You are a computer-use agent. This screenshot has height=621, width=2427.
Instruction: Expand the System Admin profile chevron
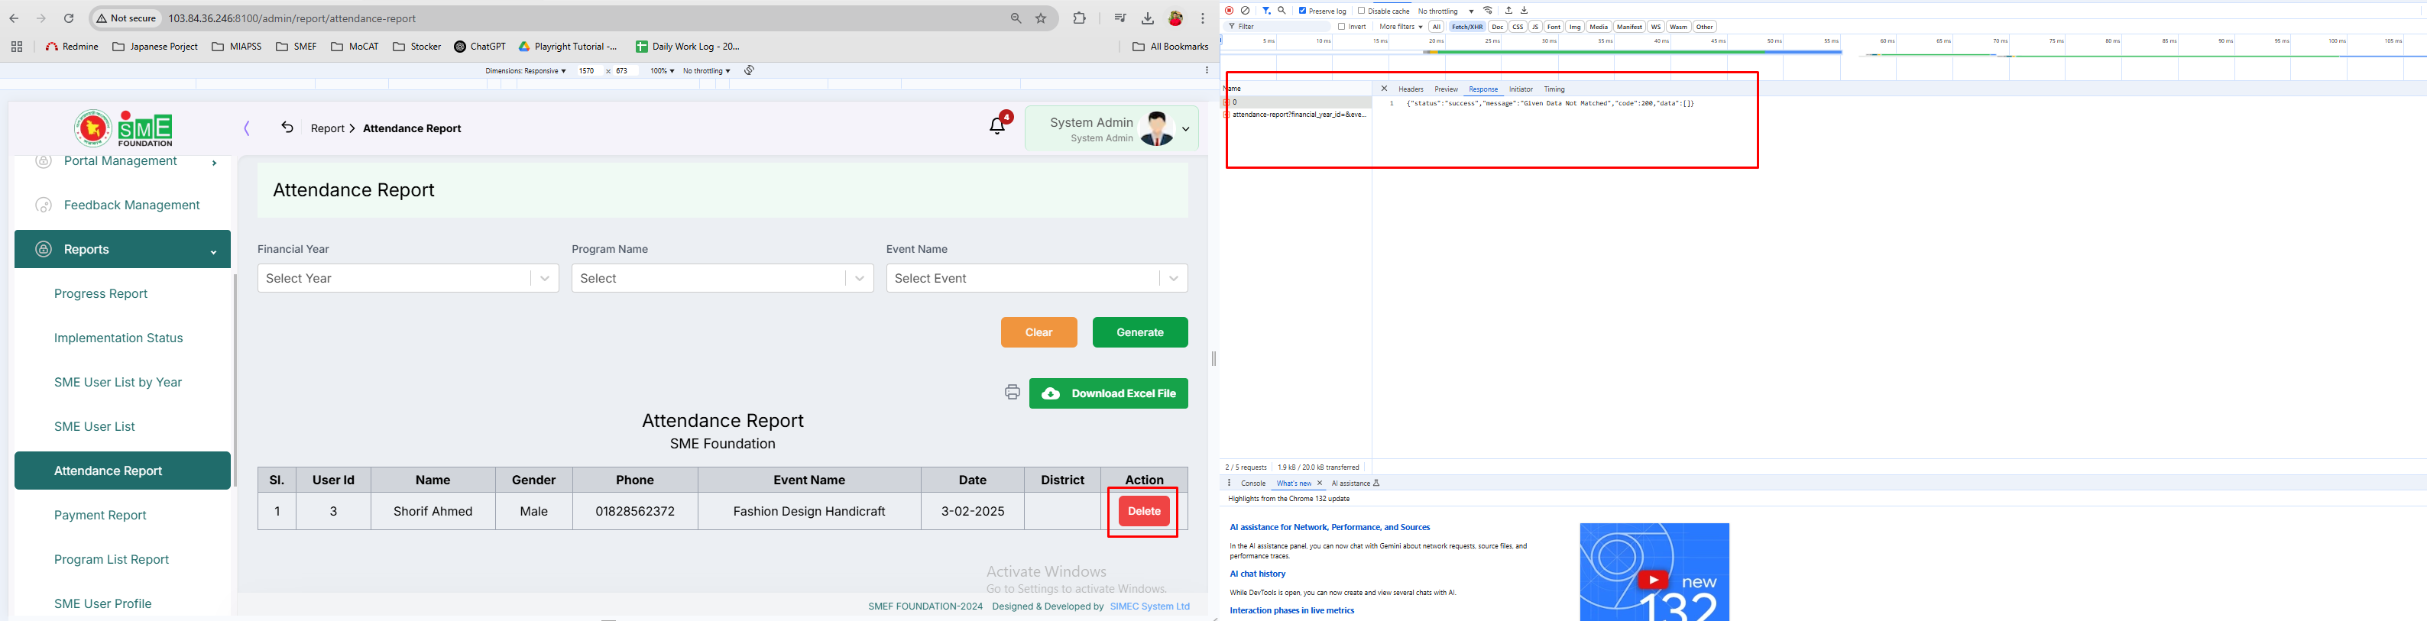coord(1185,129)
